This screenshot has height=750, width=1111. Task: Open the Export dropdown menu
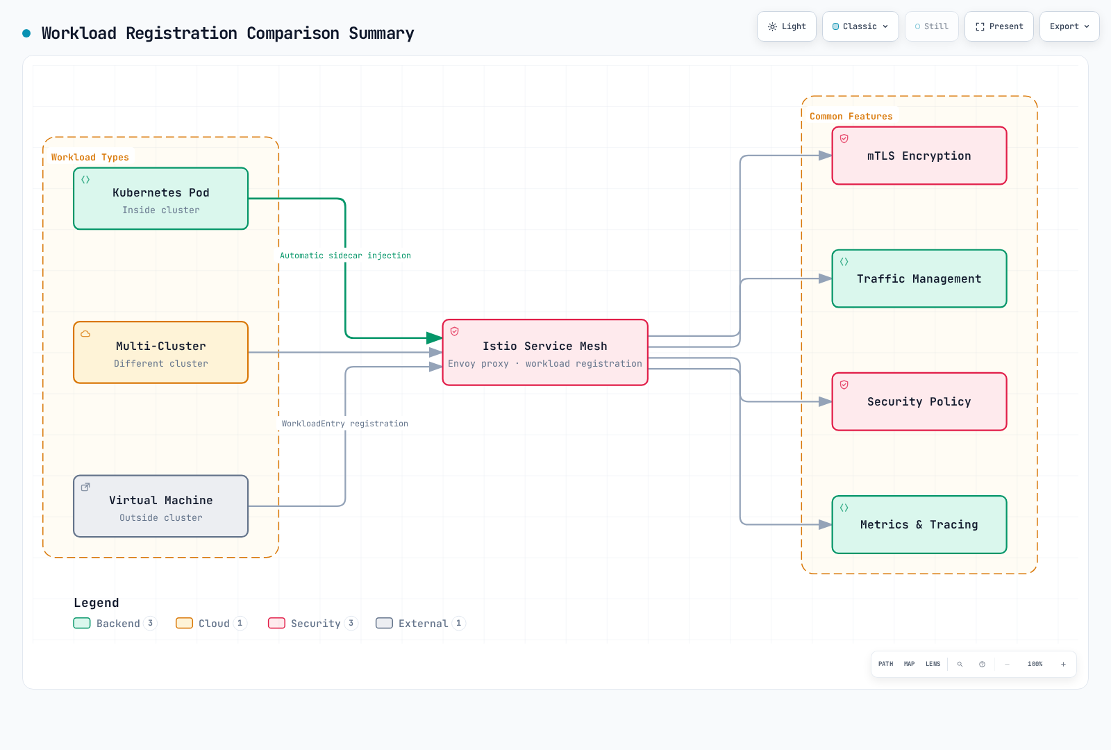[x=1069, y=26]
